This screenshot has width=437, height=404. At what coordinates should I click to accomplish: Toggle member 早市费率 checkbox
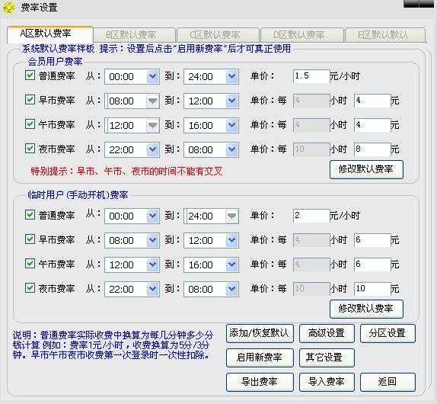[x=30, y=100]
